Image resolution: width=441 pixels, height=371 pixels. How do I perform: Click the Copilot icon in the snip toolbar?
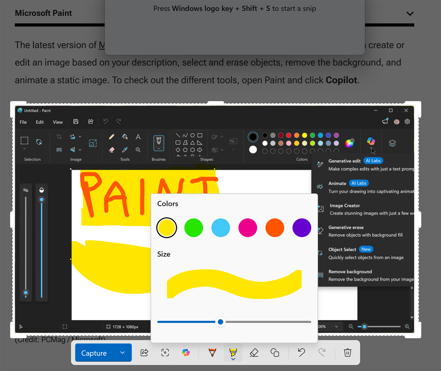pyautogui.click(x=186, y=353)
